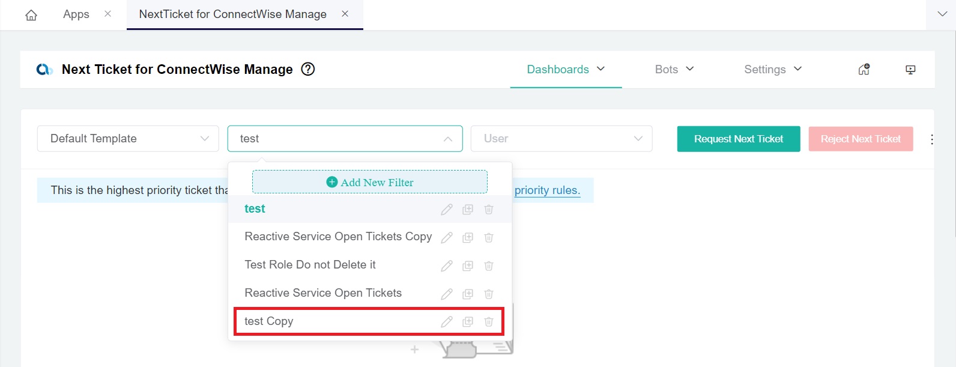956x367 pixels.
Task: Open the three-dot more options menu
Action: coord(931,139)
